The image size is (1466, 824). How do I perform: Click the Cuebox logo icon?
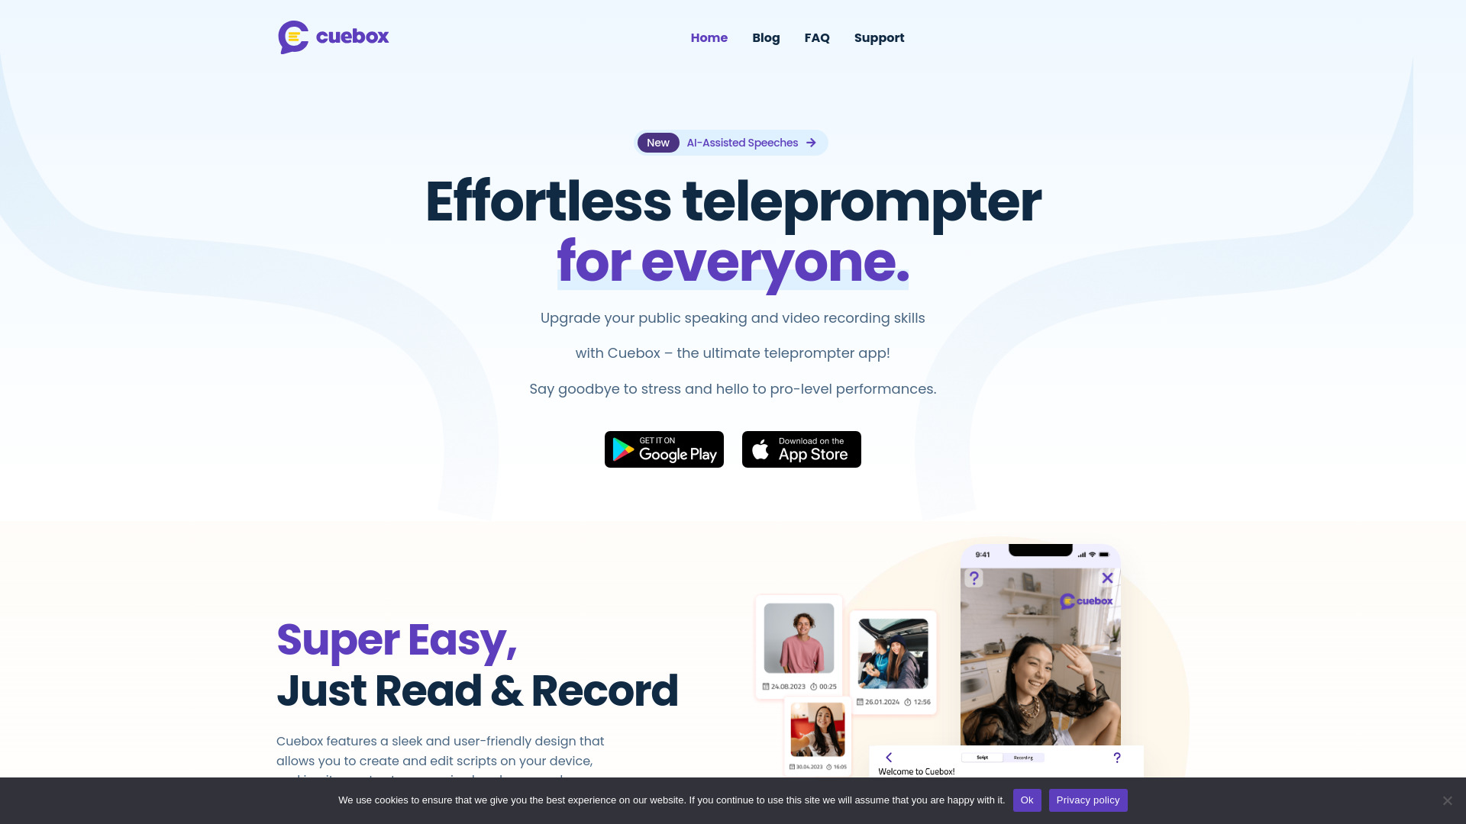pyautogui.click(x=293, y=37)
